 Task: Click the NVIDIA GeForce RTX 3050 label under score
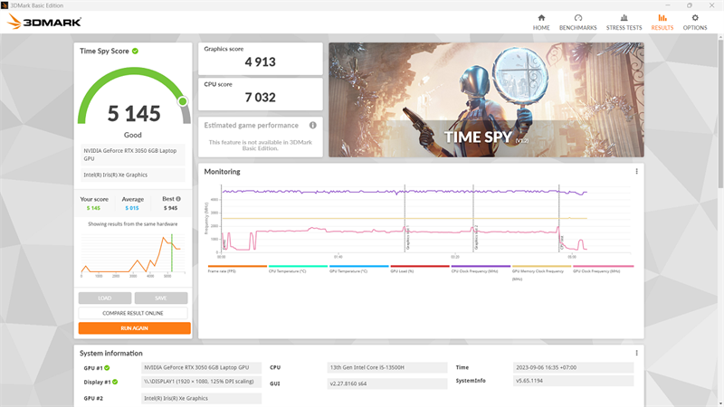[133, 155]
